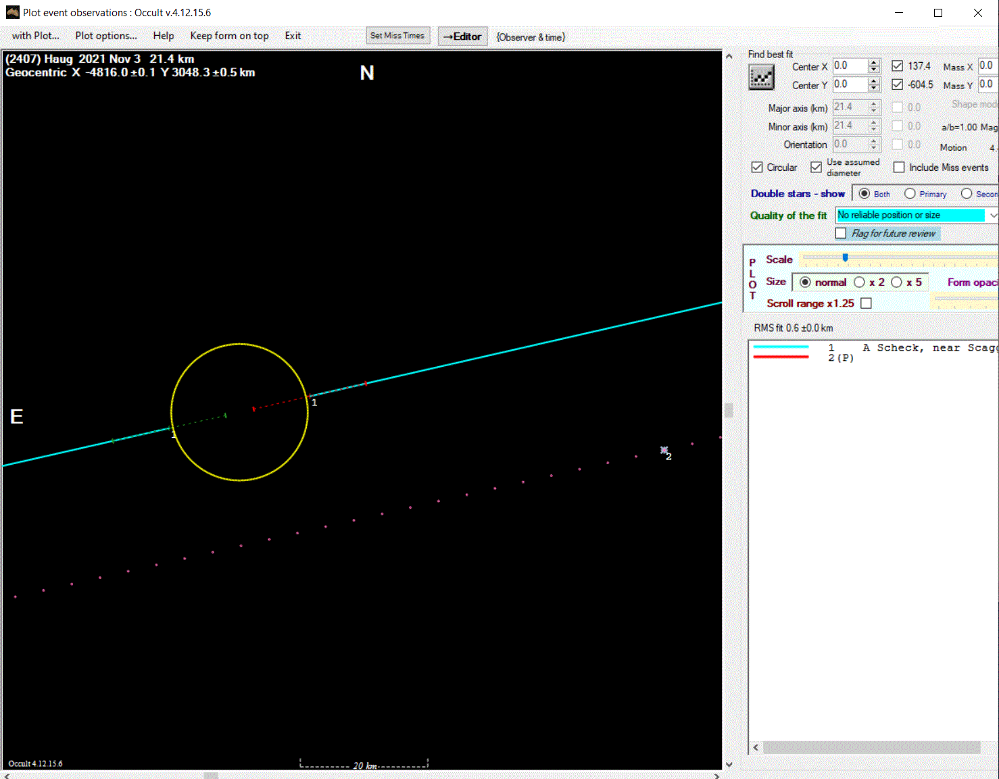Screen dimensions: 999x779
Task: Select the Secondary double star radio button
Action: click(967, 194)
